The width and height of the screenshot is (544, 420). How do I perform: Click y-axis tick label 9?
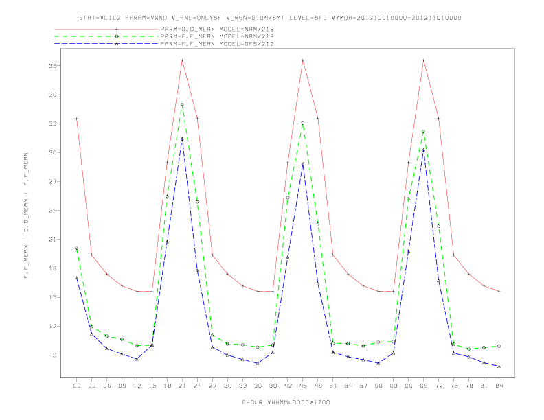[x=55, y=355]
